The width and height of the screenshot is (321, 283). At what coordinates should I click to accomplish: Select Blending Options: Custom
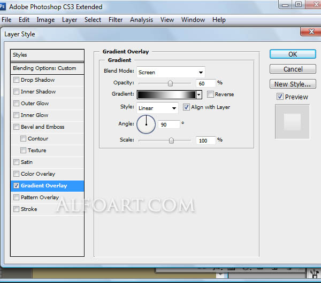(47, 68)
